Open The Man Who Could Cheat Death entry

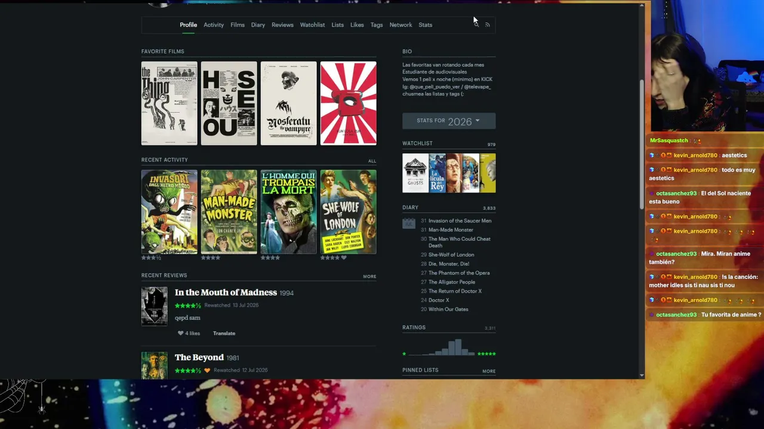(460, 243)
